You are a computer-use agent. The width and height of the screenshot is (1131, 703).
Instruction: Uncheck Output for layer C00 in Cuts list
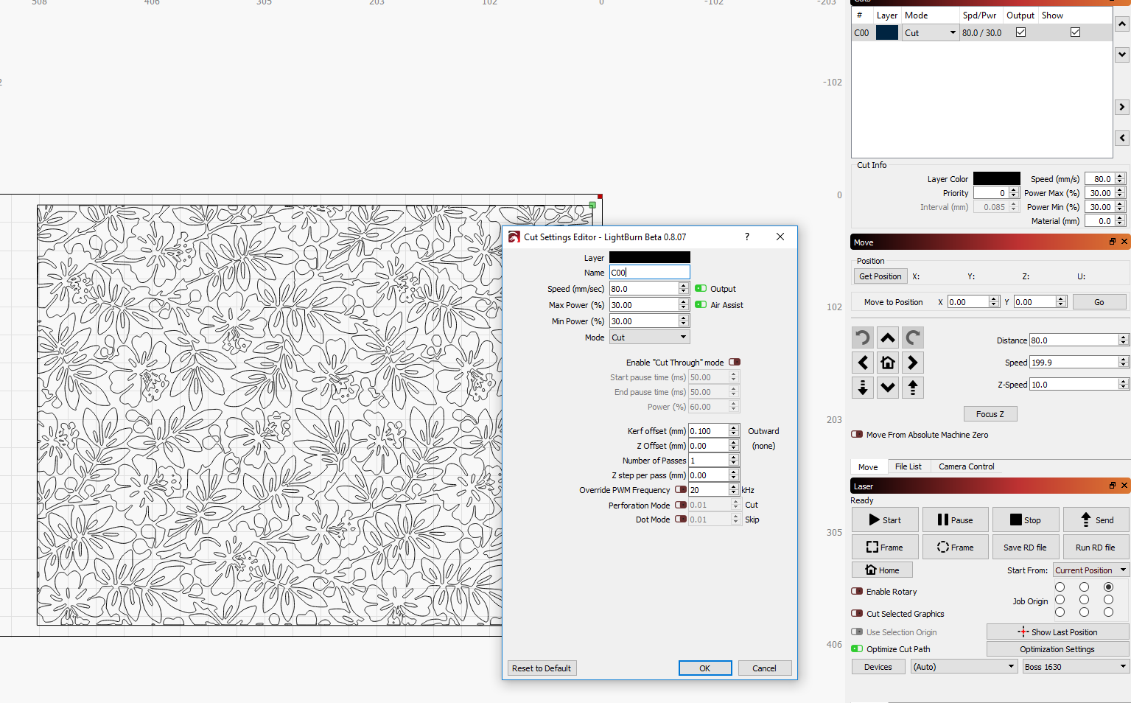1020,32
